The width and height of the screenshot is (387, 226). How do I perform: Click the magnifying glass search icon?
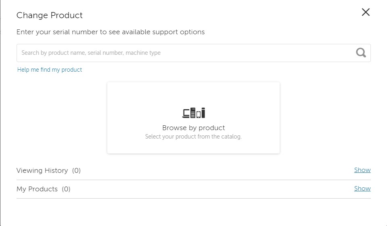tap(361, 52)
